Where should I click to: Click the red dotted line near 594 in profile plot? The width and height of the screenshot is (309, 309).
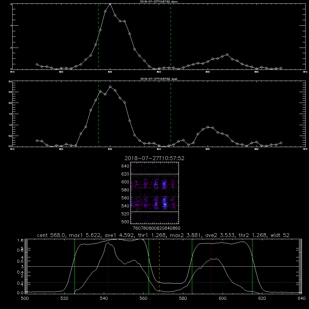click(211, 266)
